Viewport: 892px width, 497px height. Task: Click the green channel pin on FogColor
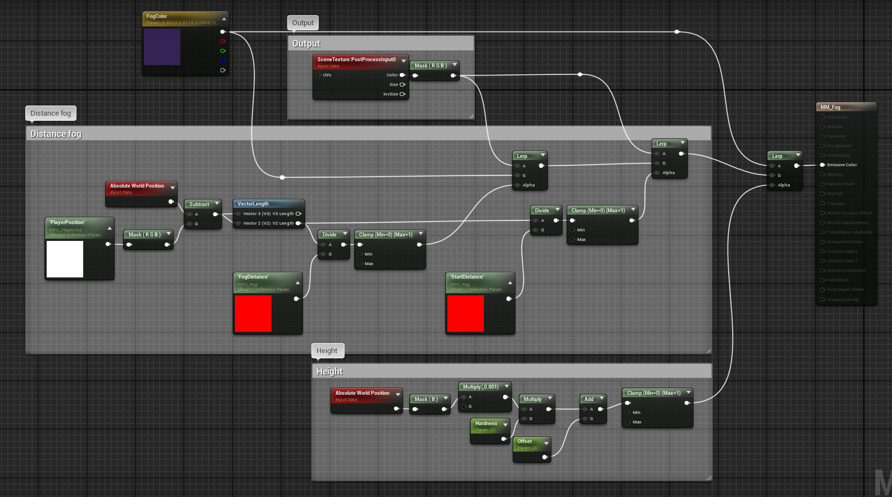click(x=223, y=51)
